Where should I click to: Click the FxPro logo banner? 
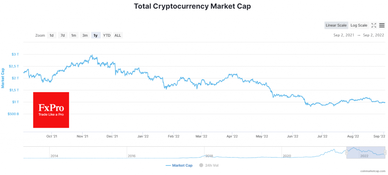tap(51, 110)
